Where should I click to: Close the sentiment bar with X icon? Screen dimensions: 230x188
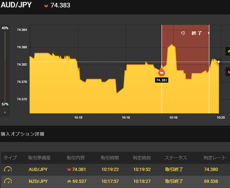pos(5,112)
